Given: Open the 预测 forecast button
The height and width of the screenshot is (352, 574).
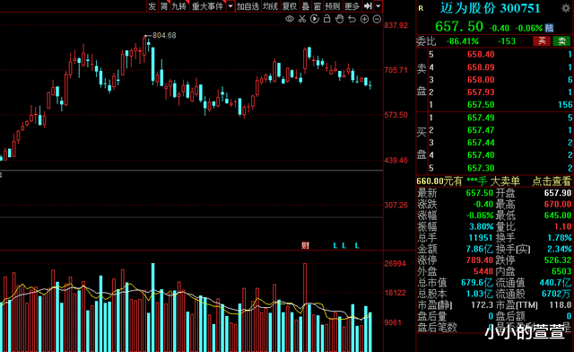Looking at the screenshot, I should coord(333,6).
